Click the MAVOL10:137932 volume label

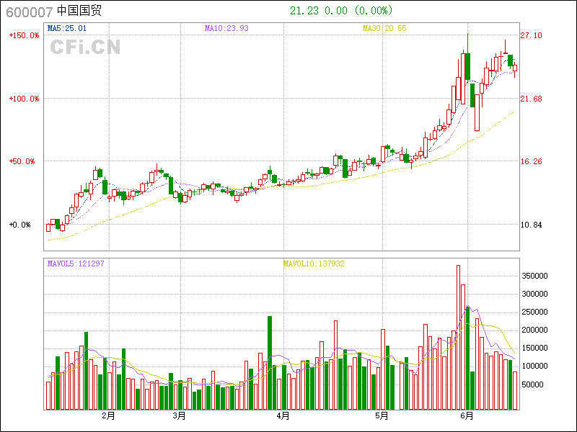[x=314, y=264]
